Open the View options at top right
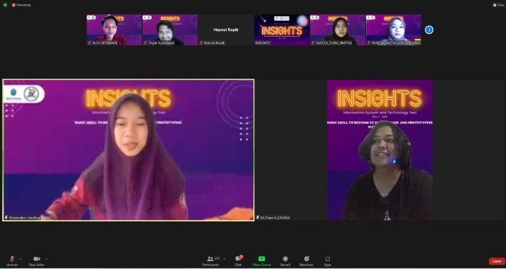This screenshot has width=506, height=269. pyautogui.click(x=499, y=5)
